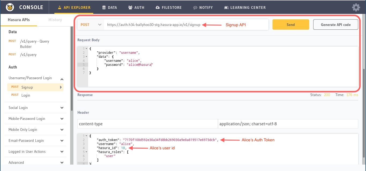Click the Data database icon

(x=104, y=7)
